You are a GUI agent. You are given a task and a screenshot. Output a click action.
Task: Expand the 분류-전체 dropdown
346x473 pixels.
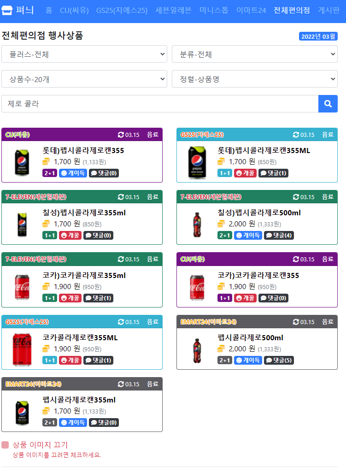[255, 54]
